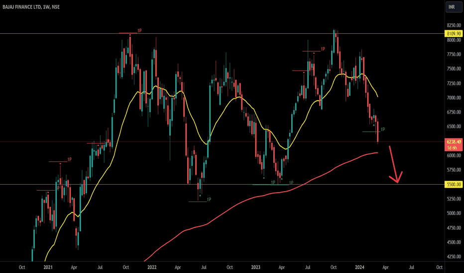Click the 7250.00 price axis label

pyautogui.click(x=454, y=83)
